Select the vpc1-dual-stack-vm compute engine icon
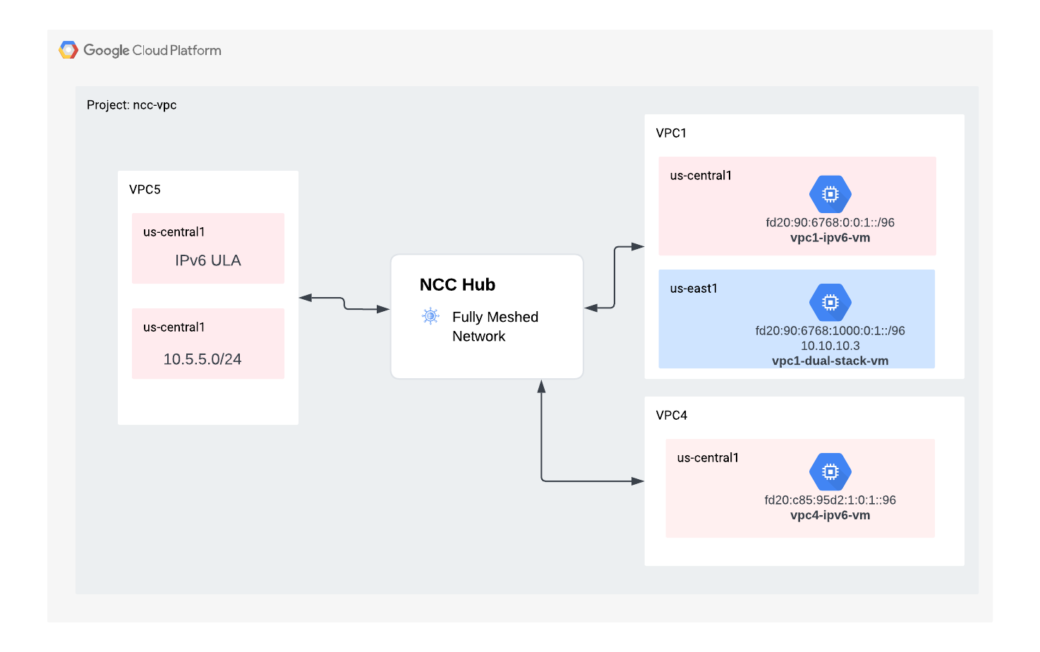This screenshot has width=1040, height=652. [830, 302]
